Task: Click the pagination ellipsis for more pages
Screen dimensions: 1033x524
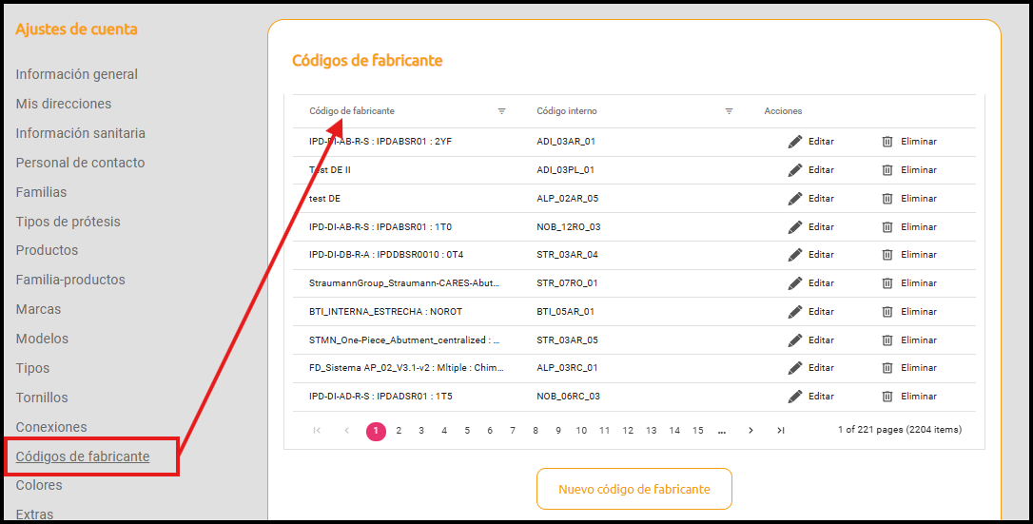Action: pos(722,431)
